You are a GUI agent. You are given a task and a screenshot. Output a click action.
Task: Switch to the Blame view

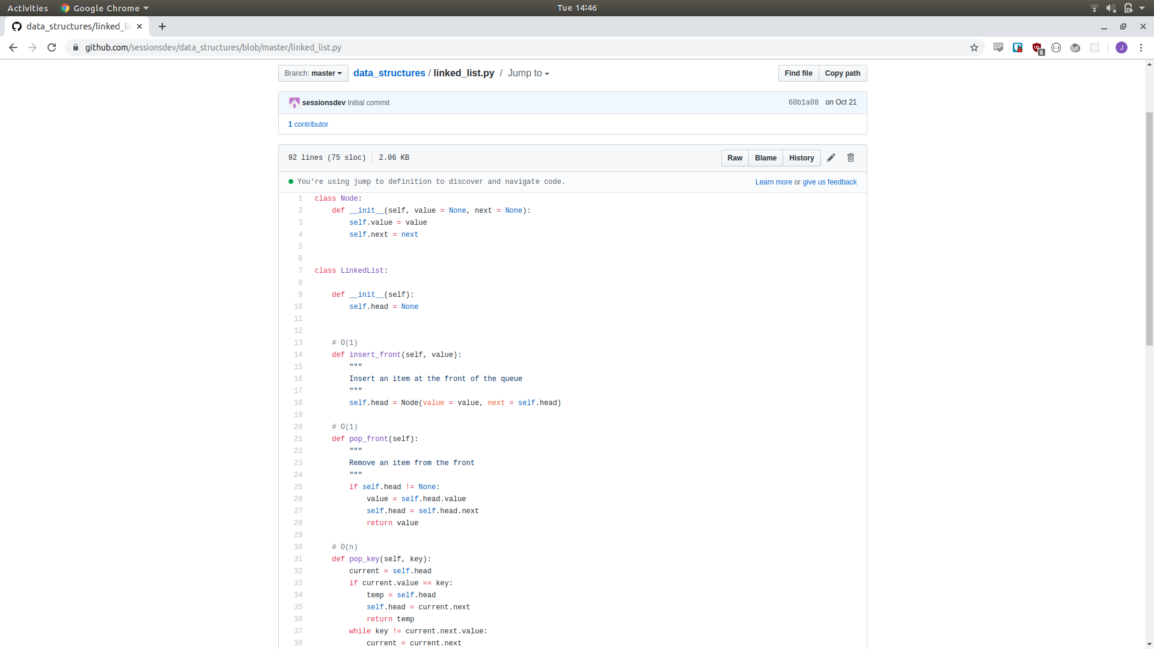(765, 157)
